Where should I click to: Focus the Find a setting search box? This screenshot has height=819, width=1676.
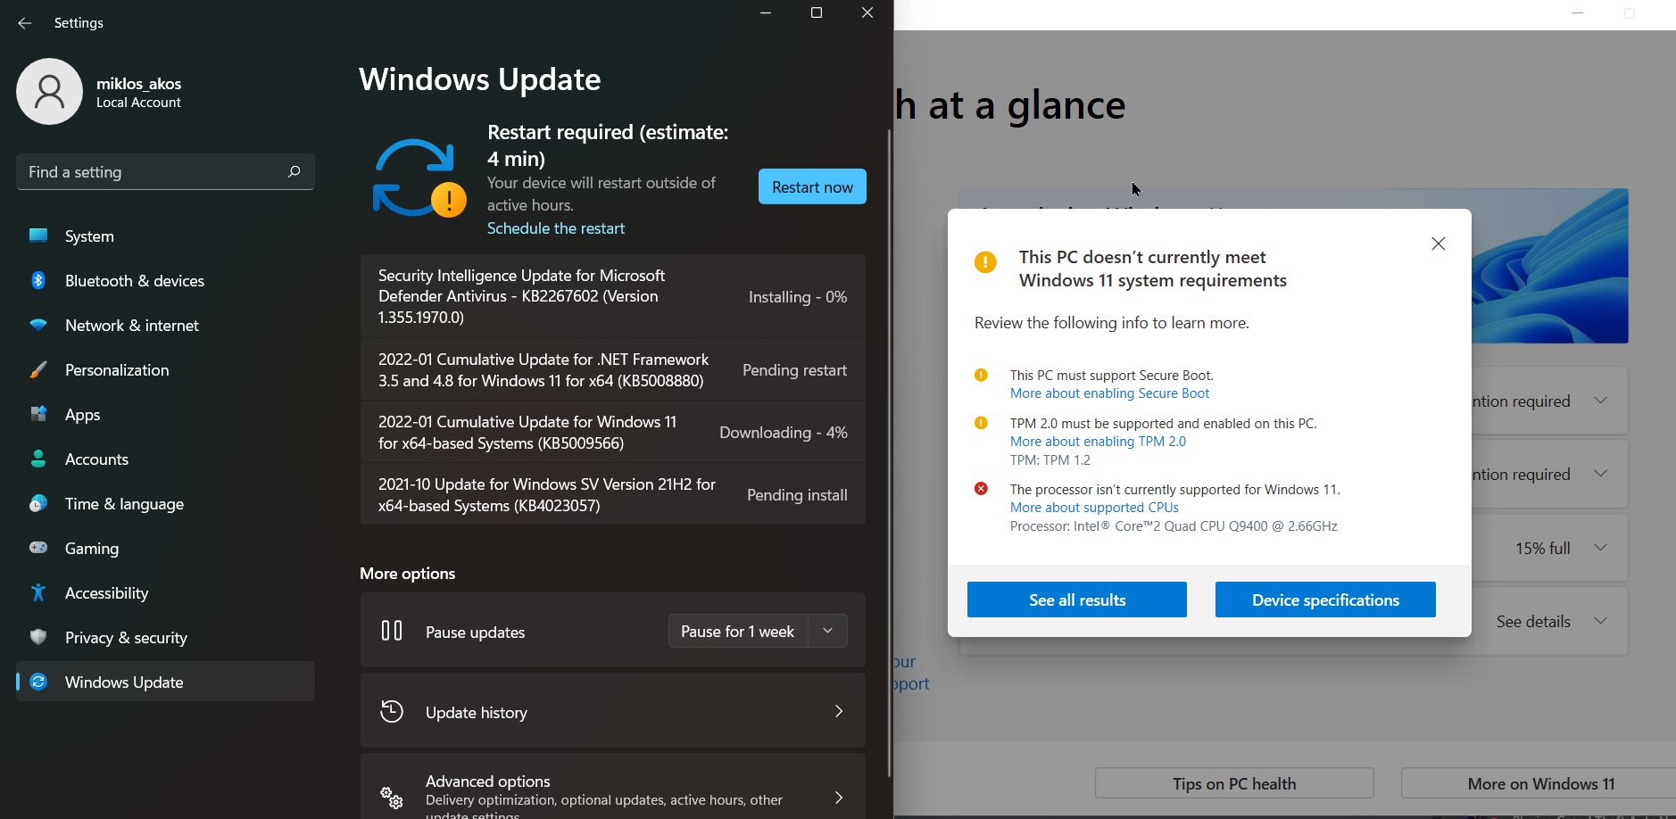pyautogui.click(x=165, y=171)
